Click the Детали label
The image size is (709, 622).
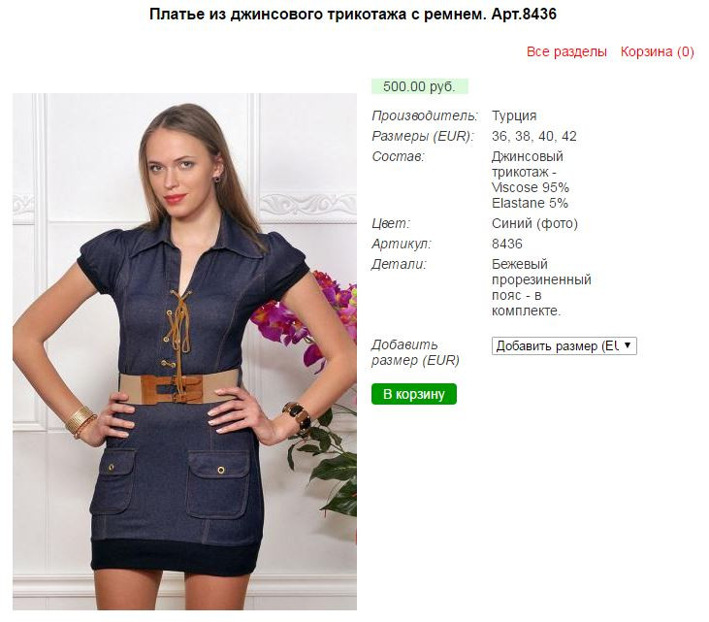(399, 264)
